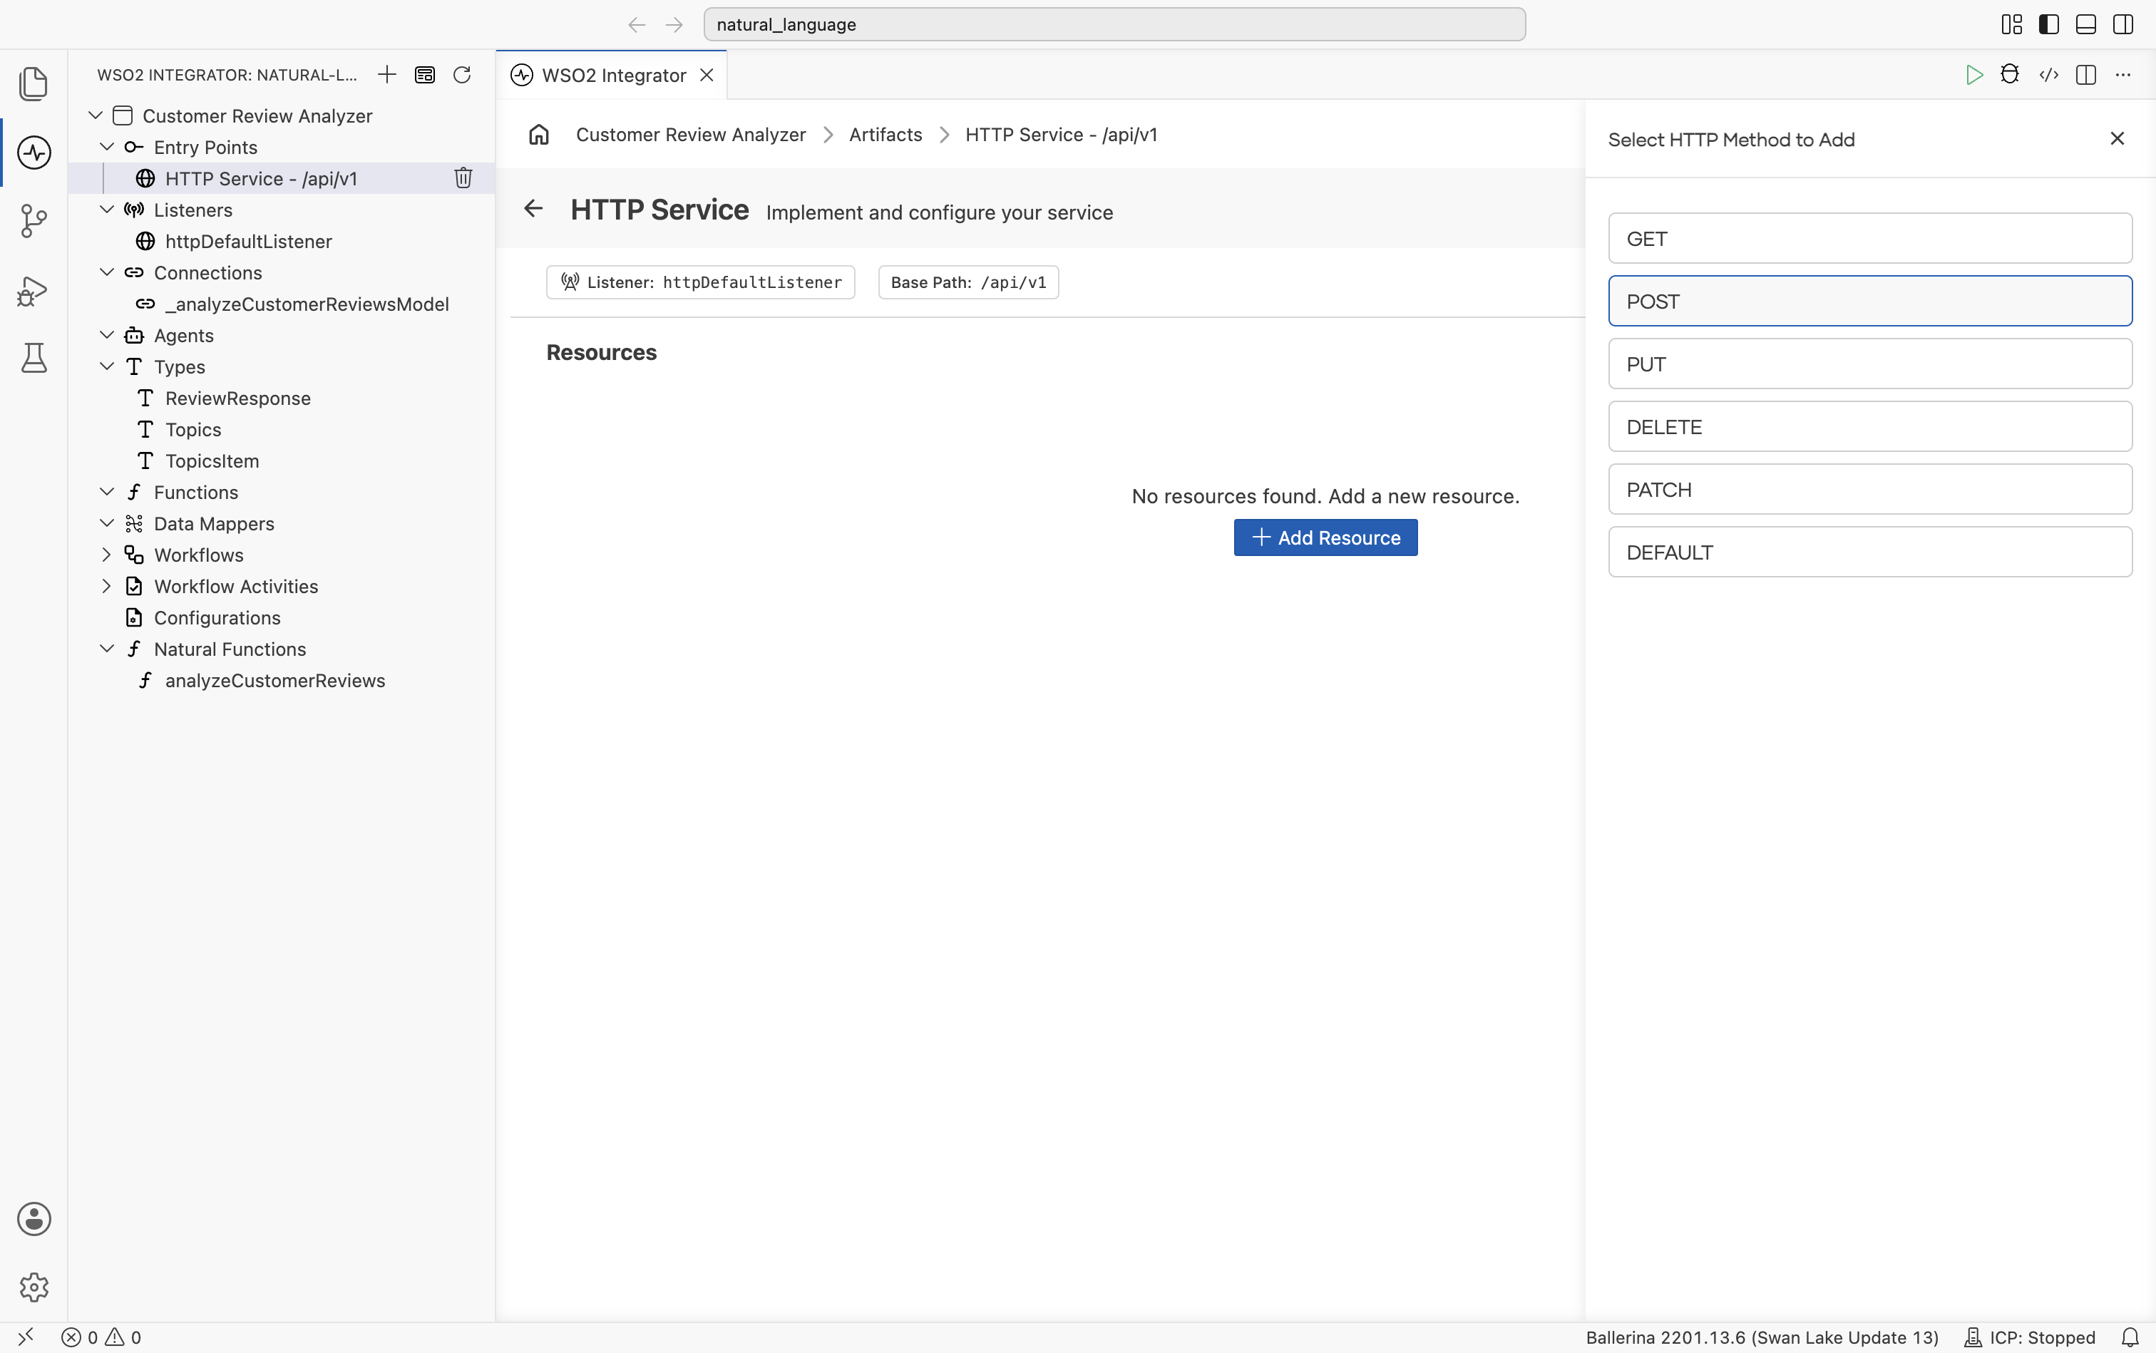
Task: Select the POST HTTP method
Action: [1869, 301]
